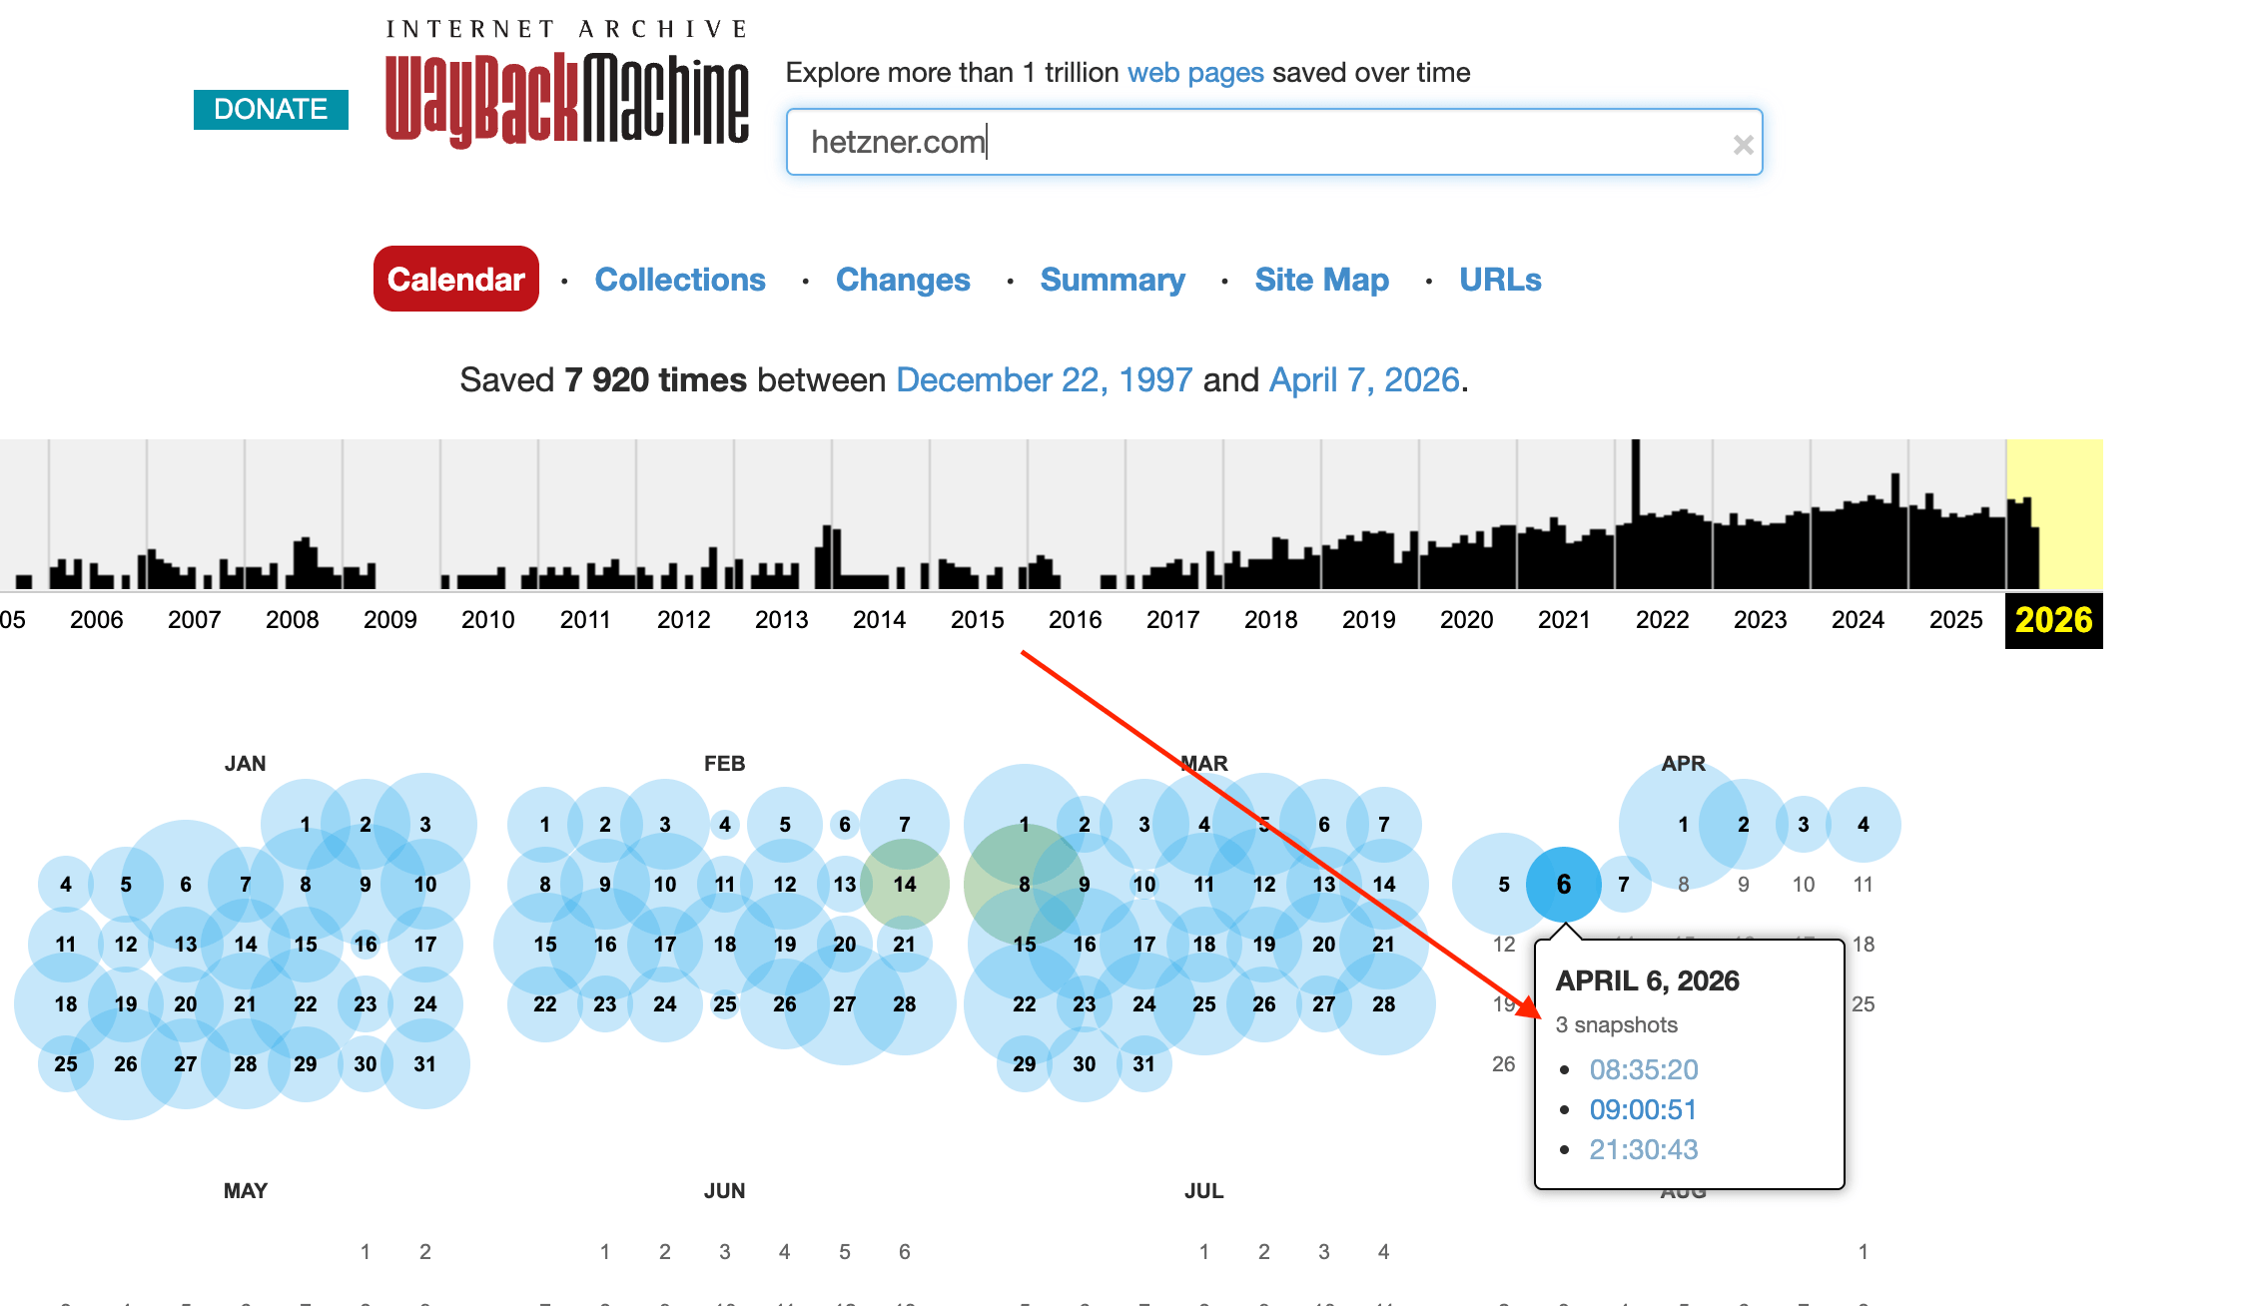
Task: Select January 25 in the calendar
Action: coord(66,1063)
